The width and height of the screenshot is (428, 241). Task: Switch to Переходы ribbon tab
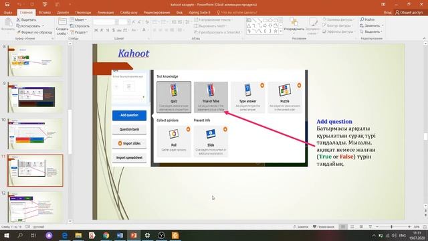click(83, 12)
